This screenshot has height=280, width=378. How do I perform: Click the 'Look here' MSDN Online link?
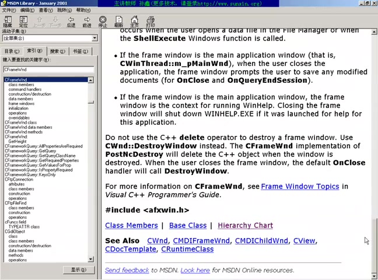195,270
